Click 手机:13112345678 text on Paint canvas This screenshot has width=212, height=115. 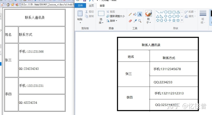coord(167,69)
